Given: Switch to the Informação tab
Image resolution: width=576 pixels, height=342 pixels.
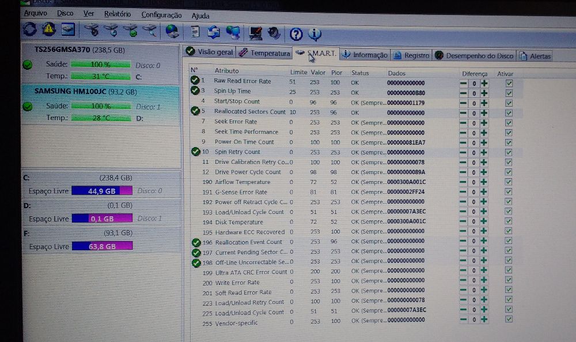Looking at the screenshot, I should tap(365, 55).
